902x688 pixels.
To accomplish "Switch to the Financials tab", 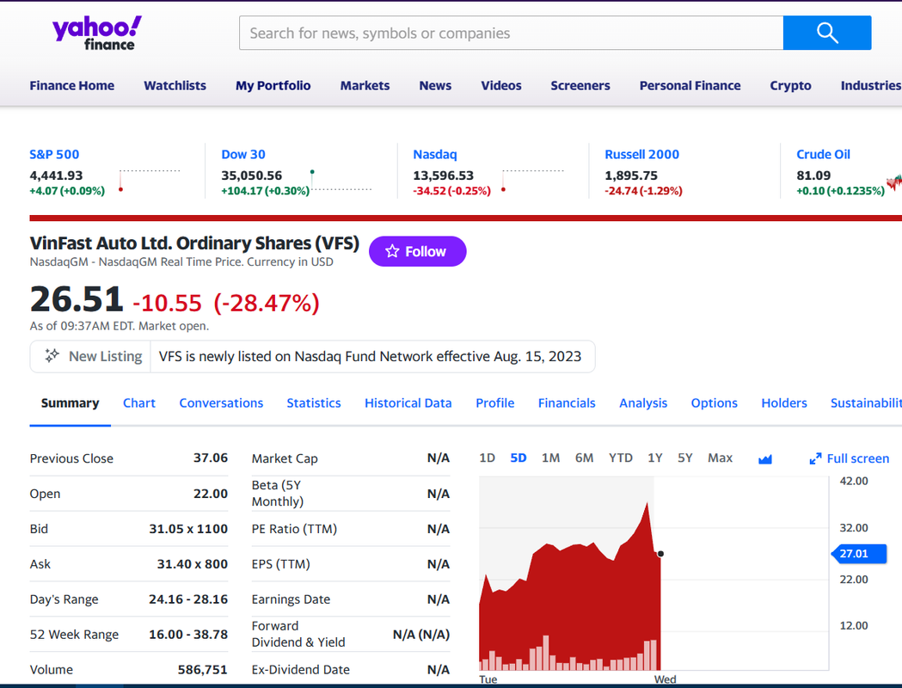I will pyautogui.click(x=567, y=403).
